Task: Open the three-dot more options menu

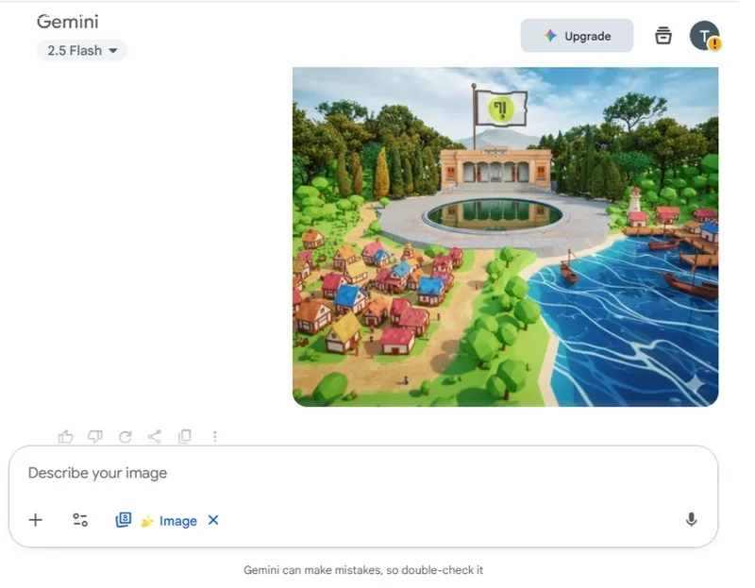Action: click(x=215, y=436)
